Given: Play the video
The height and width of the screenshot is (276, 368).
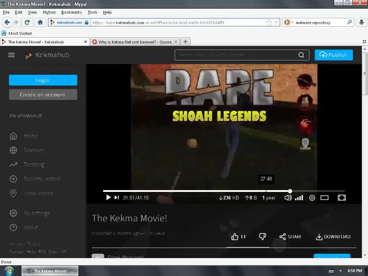Looking at the screenshot, I should tap(108, 198).
